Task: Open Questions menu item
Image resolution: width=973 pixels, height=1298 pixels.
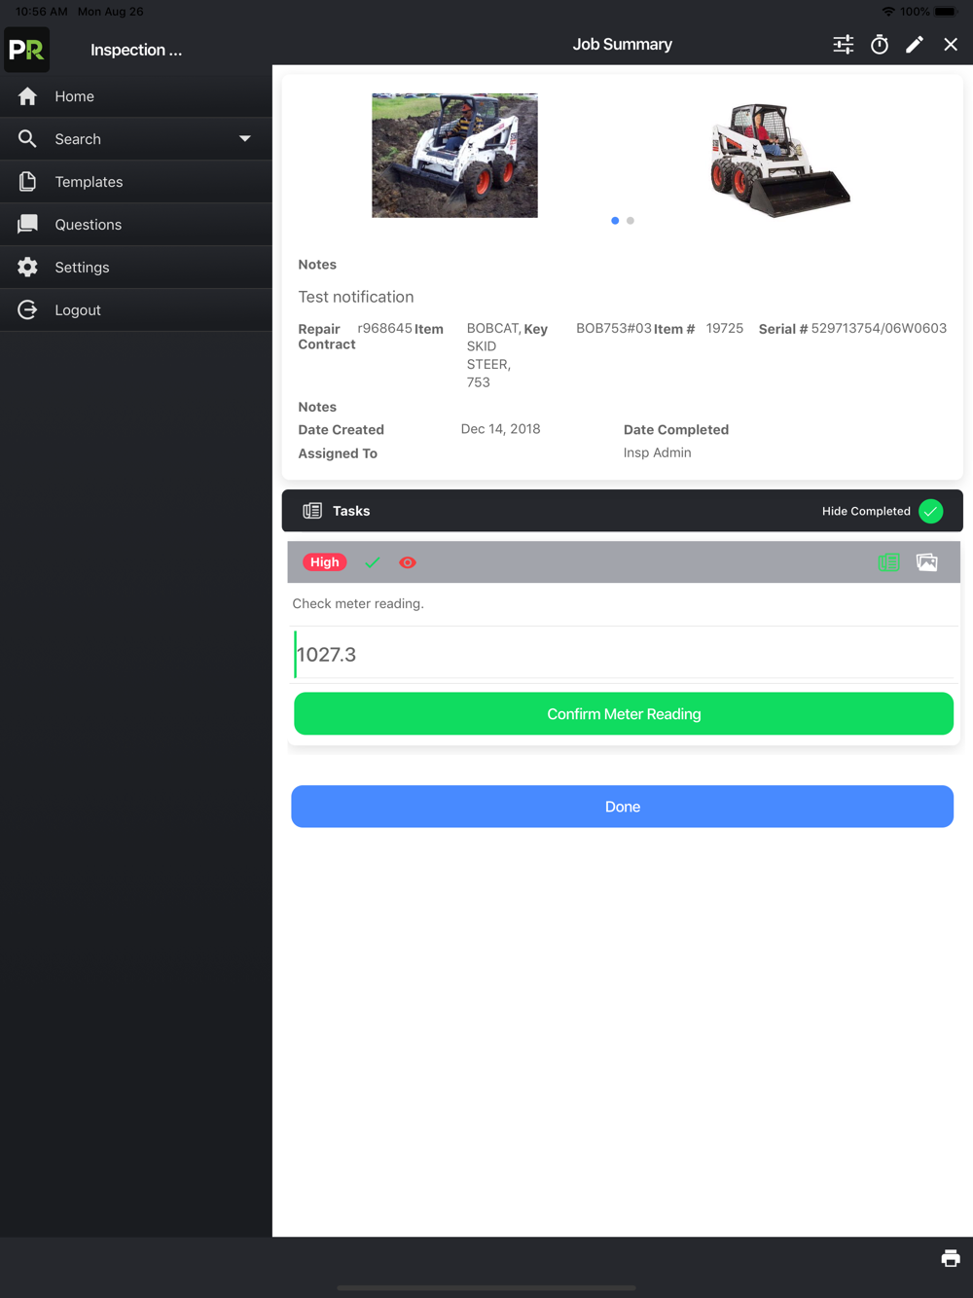Action: click(x=136, y=225)
